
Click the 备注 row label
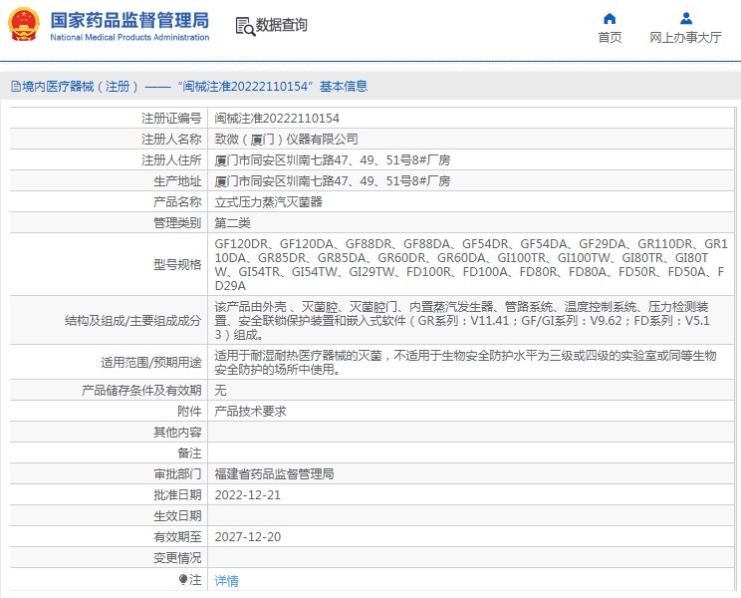coord(189,452)
